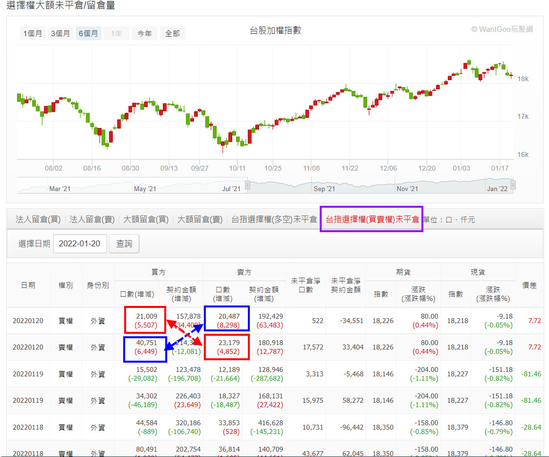Viewport: 549px width, 457px height.
Task: Open the WantGoo玩股網 copyright link
Action: (503, 29)
